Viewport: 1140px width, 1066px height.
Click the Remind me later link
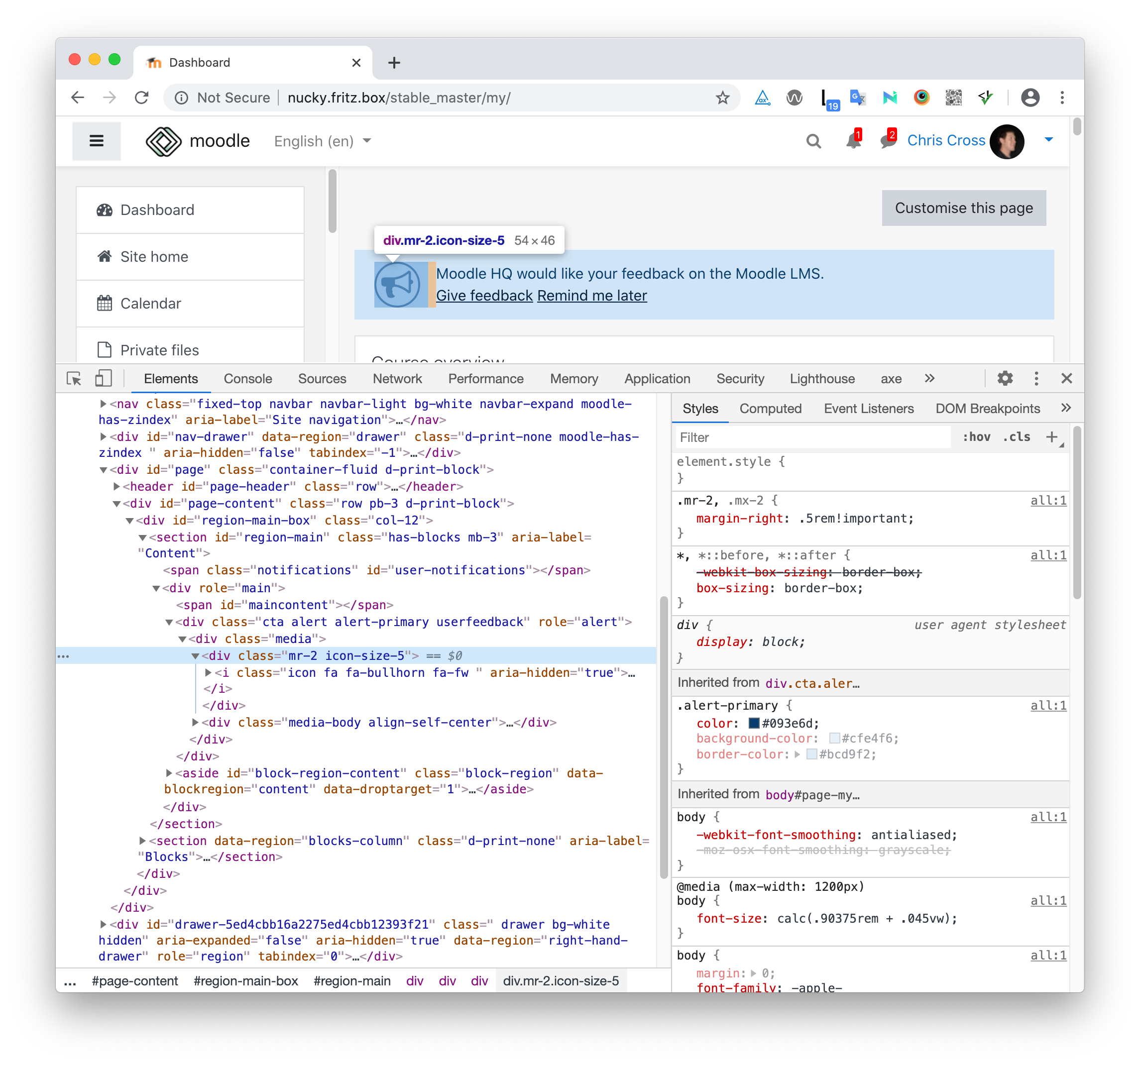point(592,295)
